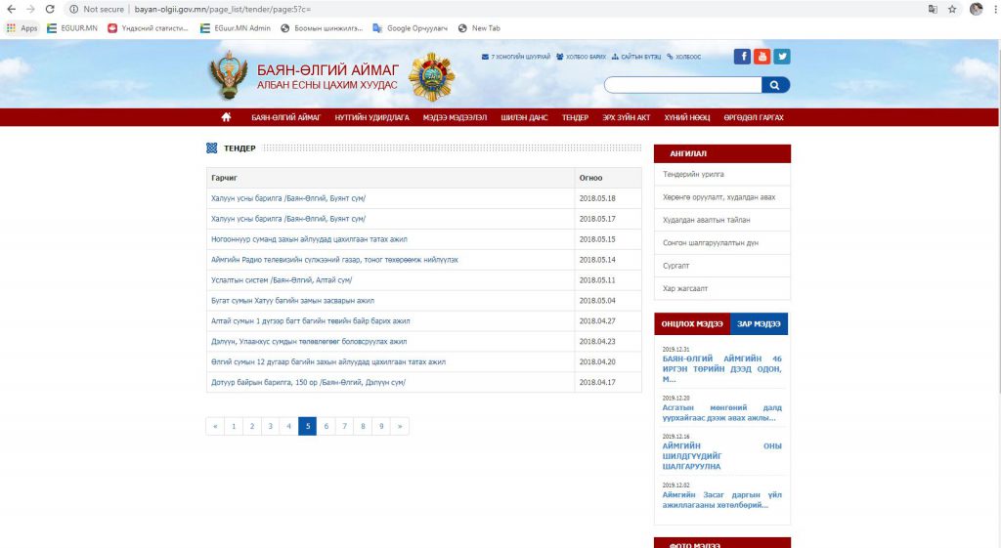Click the next page » pagination arrow
The height and width of the screenshot is (548, 1001).
click(400, 426)
